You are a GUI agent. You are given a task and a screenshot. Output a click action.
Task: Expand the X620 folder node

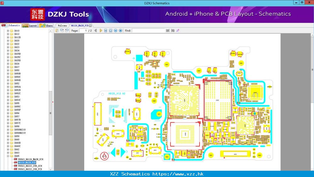(8, 40)
